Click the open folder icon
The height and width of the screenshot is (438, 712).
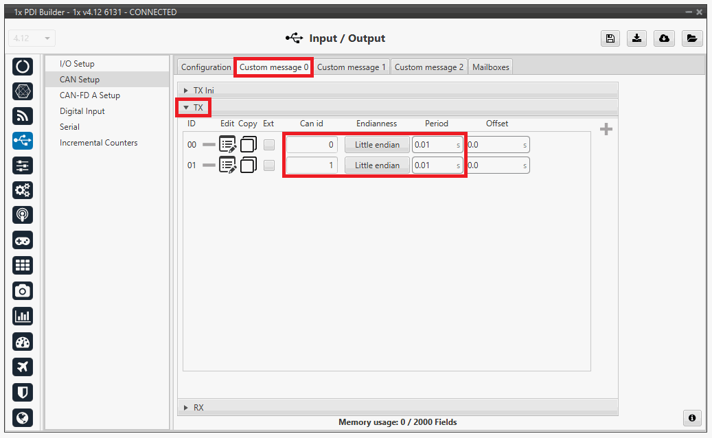click(x=691, y=38)
